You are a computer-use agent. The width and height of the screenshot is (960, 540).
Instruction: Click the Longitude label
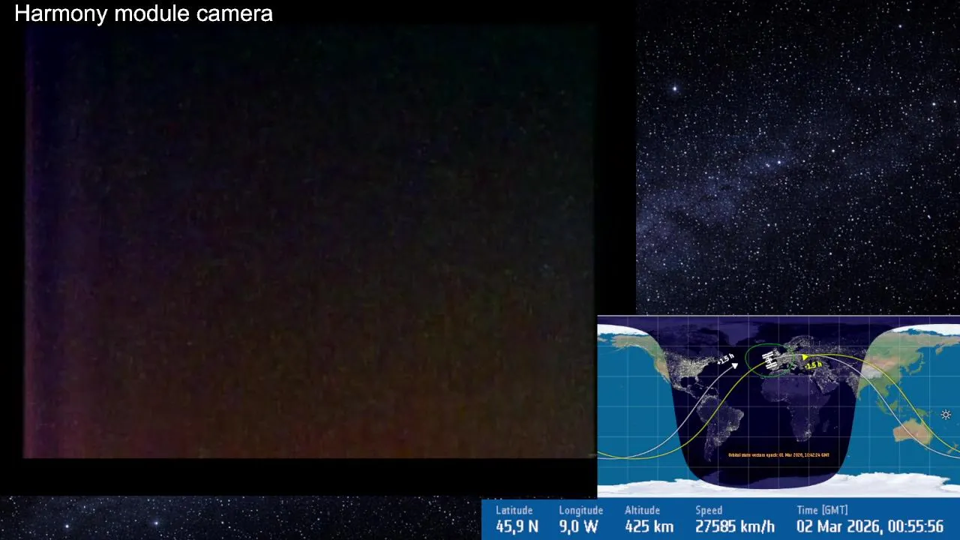click(x=580, y=511)
